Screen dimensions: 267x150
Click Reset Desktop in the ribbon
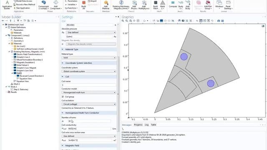[x=228, y=5]
